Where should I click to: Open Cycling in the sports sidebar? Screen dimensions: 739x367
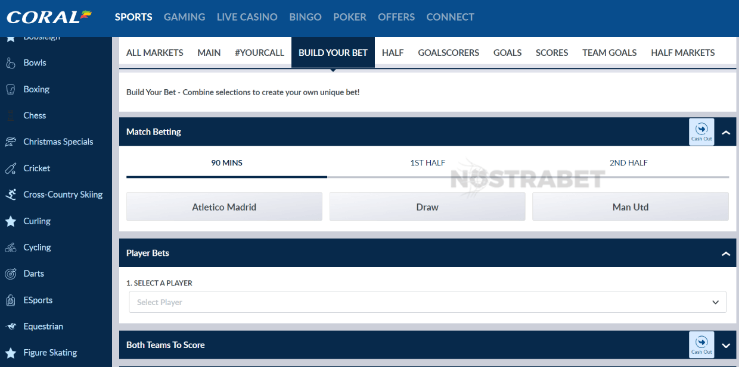pos(37,247)
